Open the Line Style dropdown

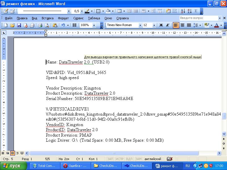(x=69, y=11)
